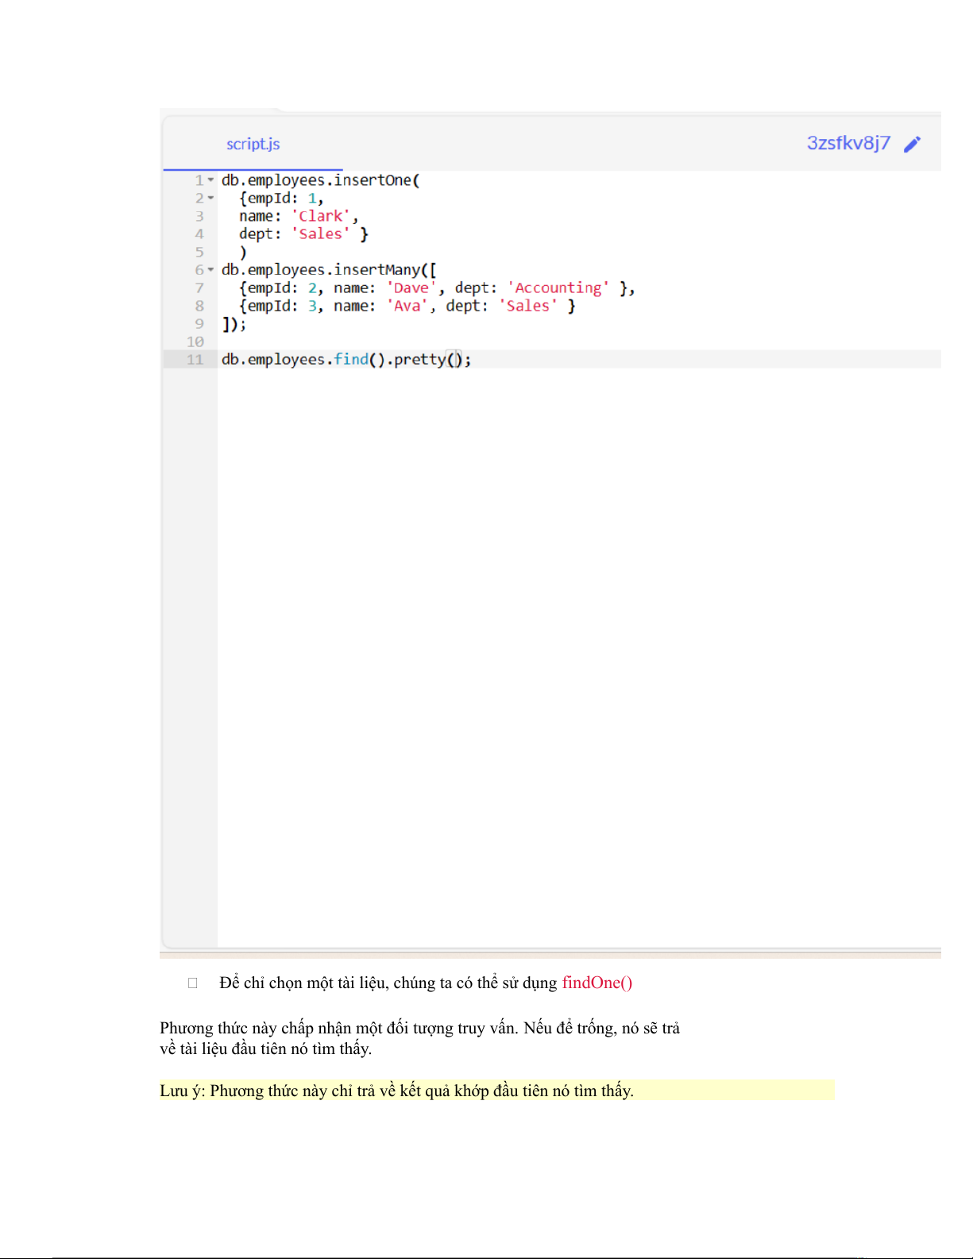Click the square bullet before 'Để chỉ chọn'
The width and height of the screenshot is (973, 1259).
pyautogui.click(x=192, y=983)
